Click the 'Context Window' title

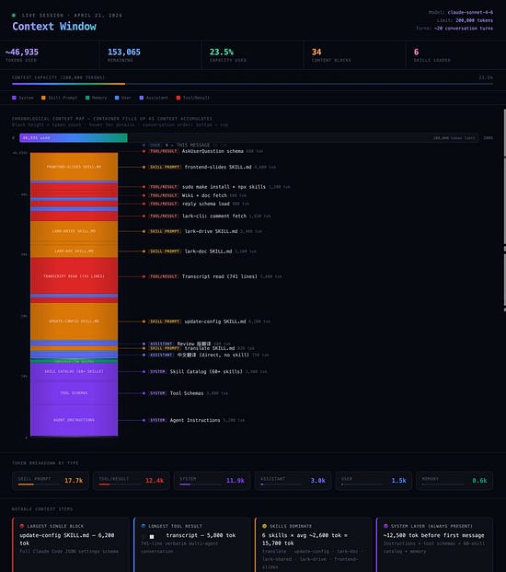click(54, 27)
